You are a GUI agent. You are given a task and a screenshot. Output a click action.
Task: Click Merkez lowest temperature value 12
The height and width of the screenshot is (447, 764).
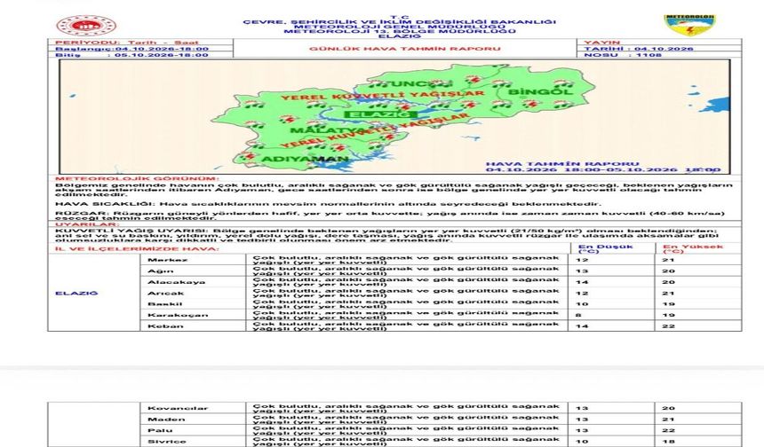(x=582, y=260)
